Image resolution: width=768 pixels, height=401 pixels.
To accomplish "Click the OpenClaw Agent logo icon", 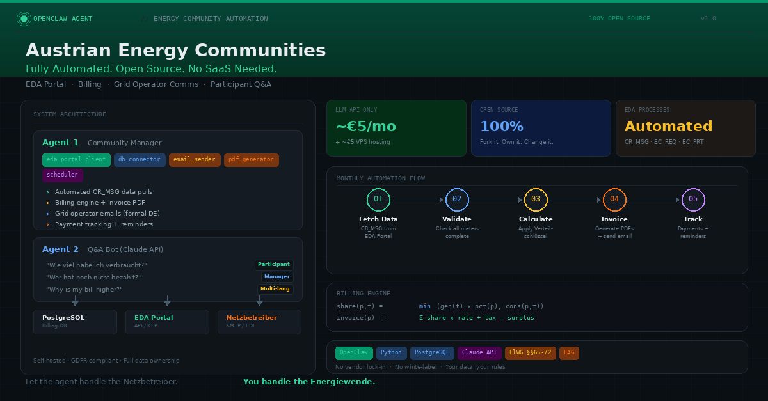I will pyautogui.click(x=24, y=19).
